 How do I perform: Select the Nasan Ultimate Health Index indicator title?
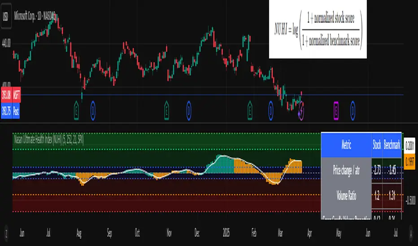coord(49,140)
